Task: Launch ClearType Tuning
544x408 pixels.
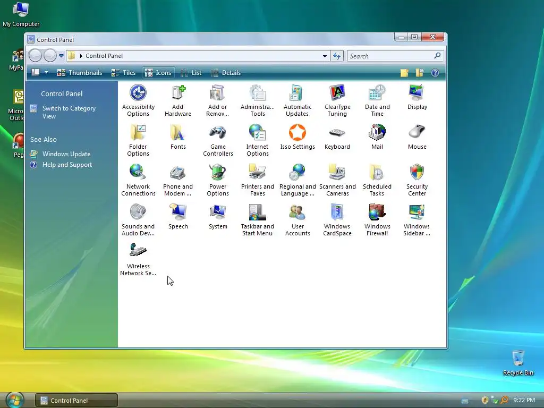Action: tap(337, 100)
